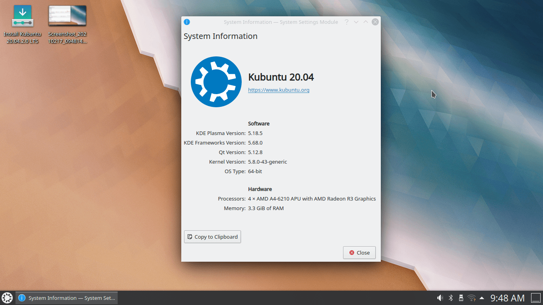Select the System Information taskbar entry
Screen dimensions: 543x305
pos(67,298)
